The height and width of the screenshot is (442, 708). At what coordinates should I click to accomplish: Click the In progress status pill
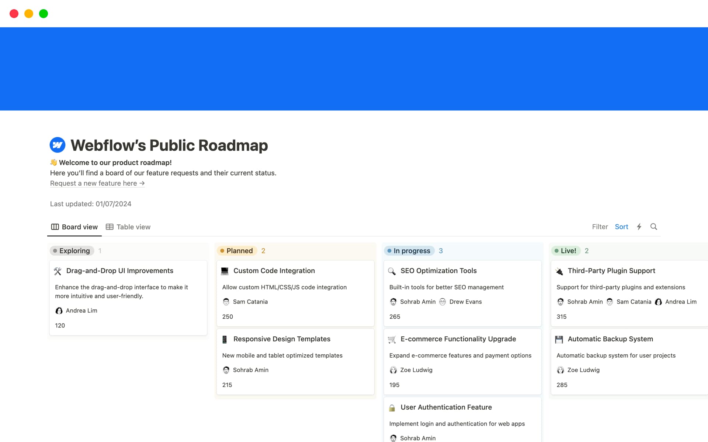[x=409, y=251]
